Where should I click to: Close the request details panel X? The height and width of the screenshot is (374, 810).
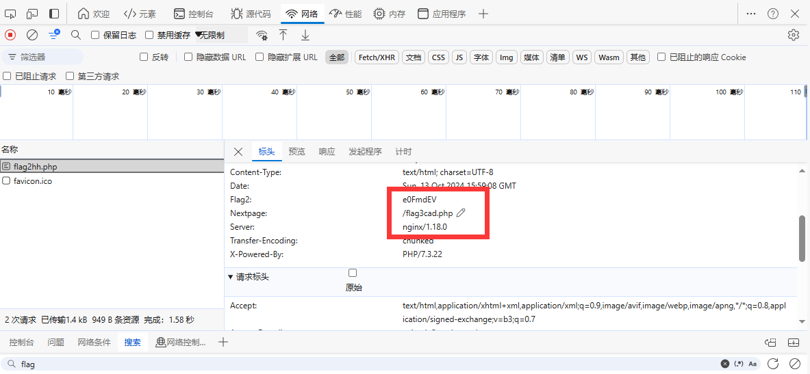click(238, 152)
